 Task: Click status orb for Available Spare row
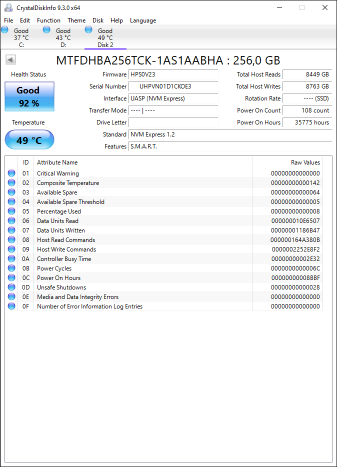tap(11, 192)
